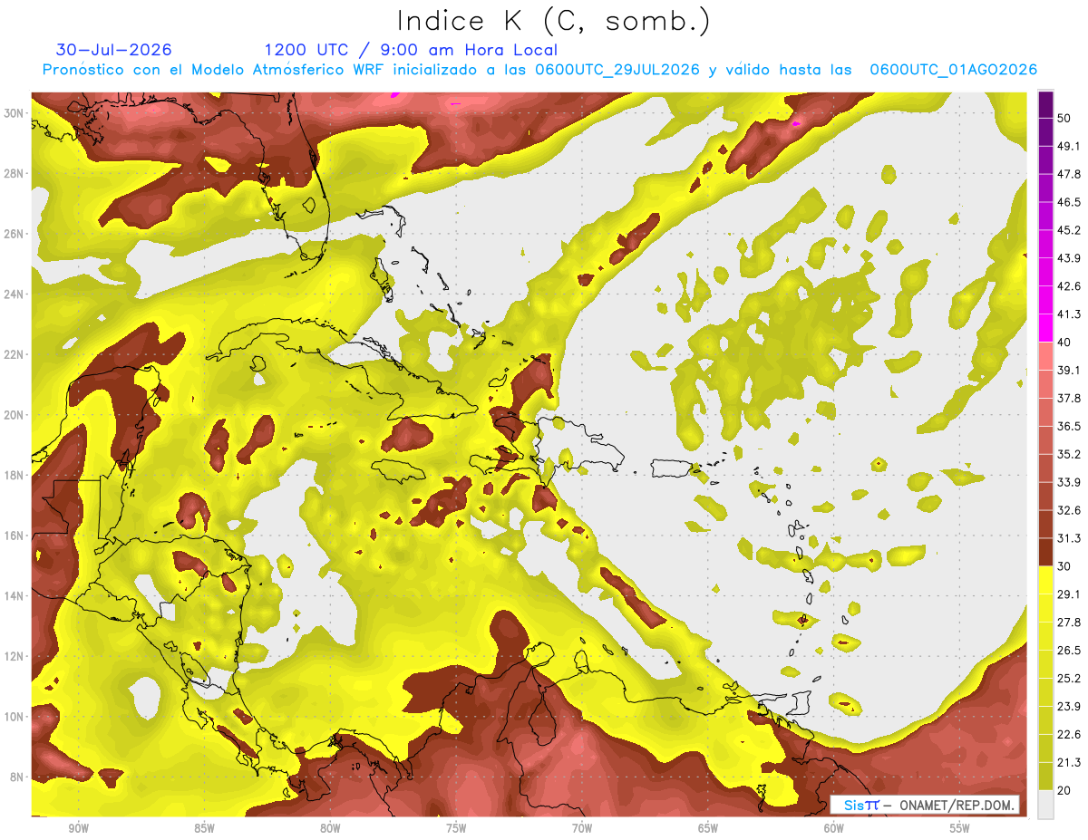The image size is (1088, 840).
Task: Click the '20' color scale value
Action: click(1064, 791)
